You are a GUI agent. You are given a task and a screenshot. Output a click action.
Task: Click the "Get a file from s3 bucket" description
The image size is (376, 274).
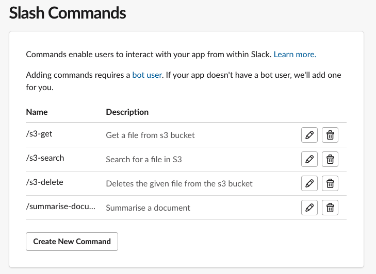click(150, 135)
